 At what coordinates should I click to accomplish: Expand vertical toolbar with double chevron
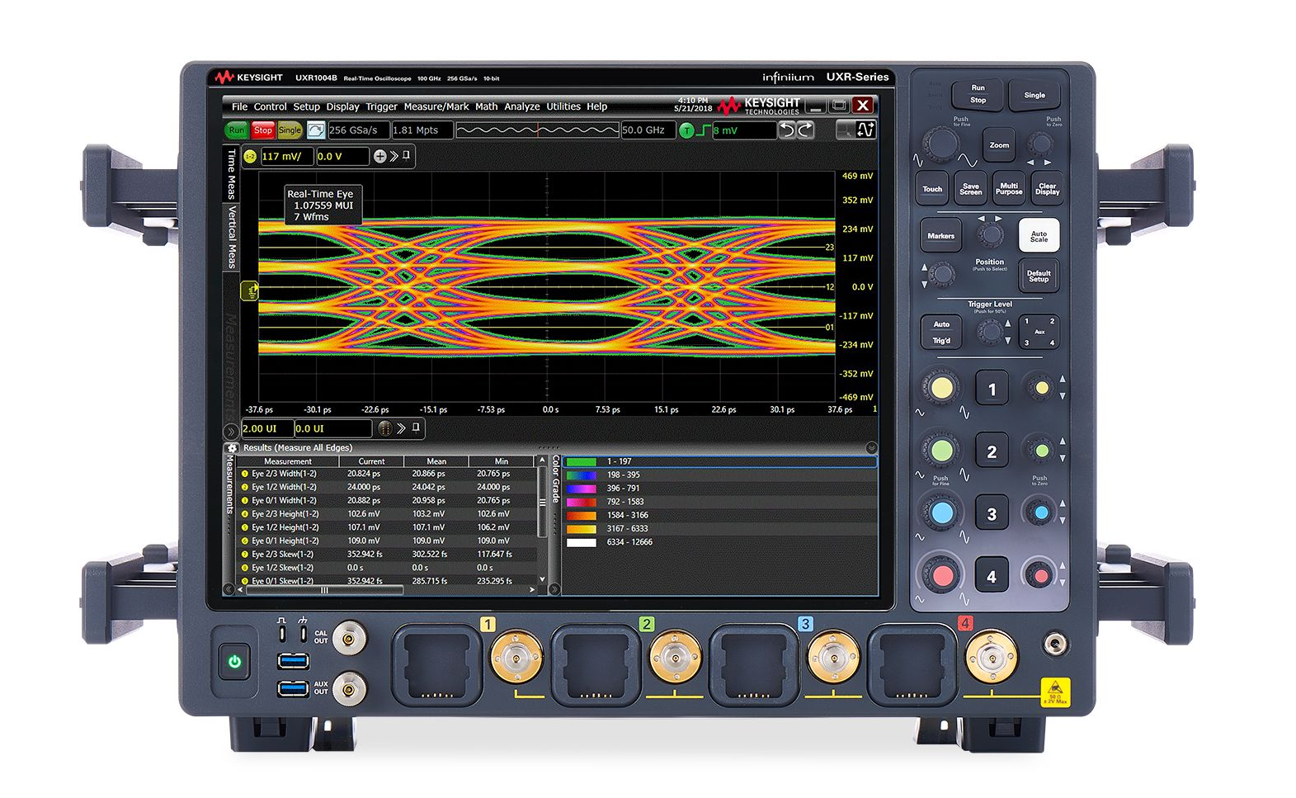click(x=394, y=156)
